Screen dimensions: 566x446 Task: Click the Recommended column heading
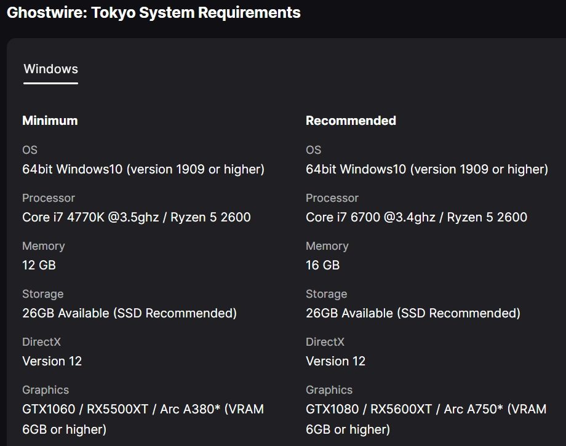pos(351,121)
